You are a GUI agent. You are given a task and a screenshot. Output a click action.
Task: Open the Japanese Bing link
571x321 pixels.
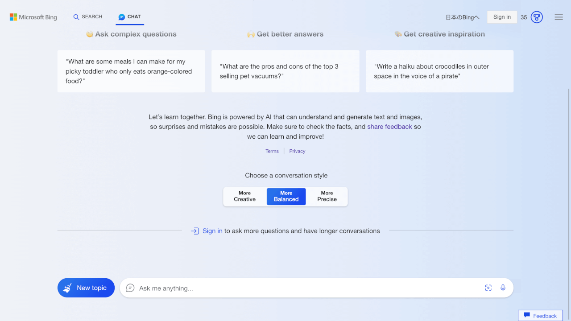463,17
